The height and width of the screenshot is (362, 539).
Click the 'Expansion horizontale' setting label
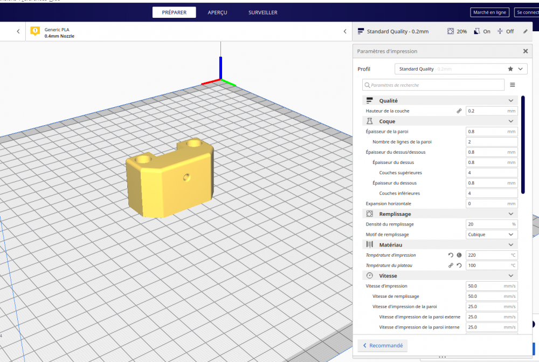[389, 204]
